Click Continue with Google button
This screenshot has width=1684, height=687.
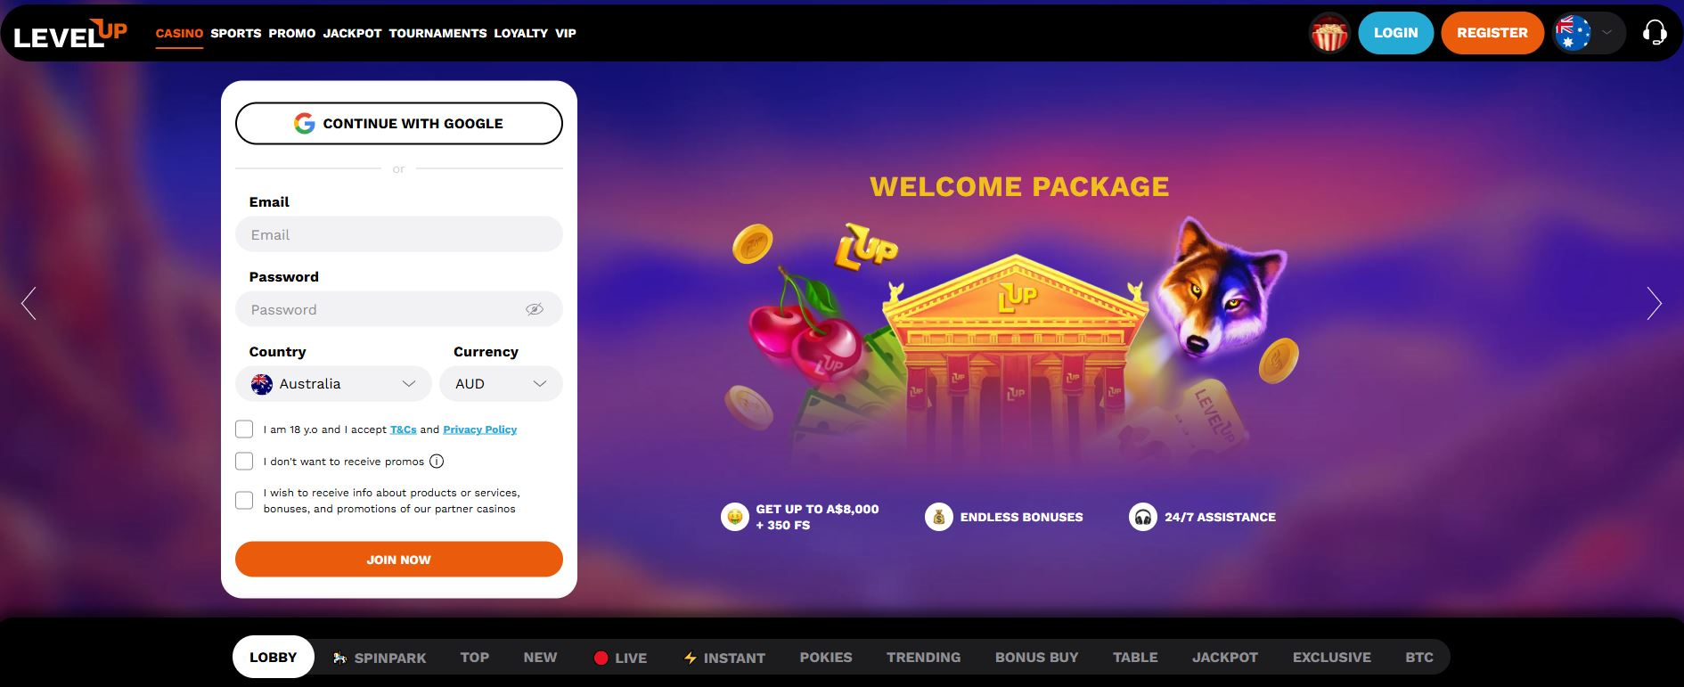[399, 123]
